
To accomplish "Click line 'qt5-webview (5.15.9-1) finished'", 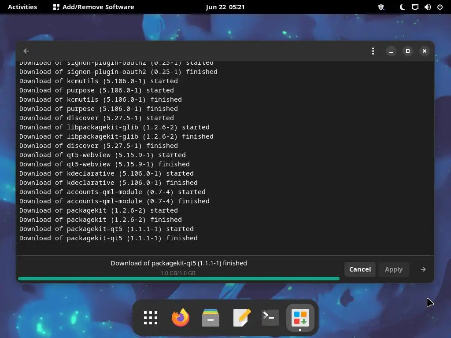I will [x=104, y=164].
